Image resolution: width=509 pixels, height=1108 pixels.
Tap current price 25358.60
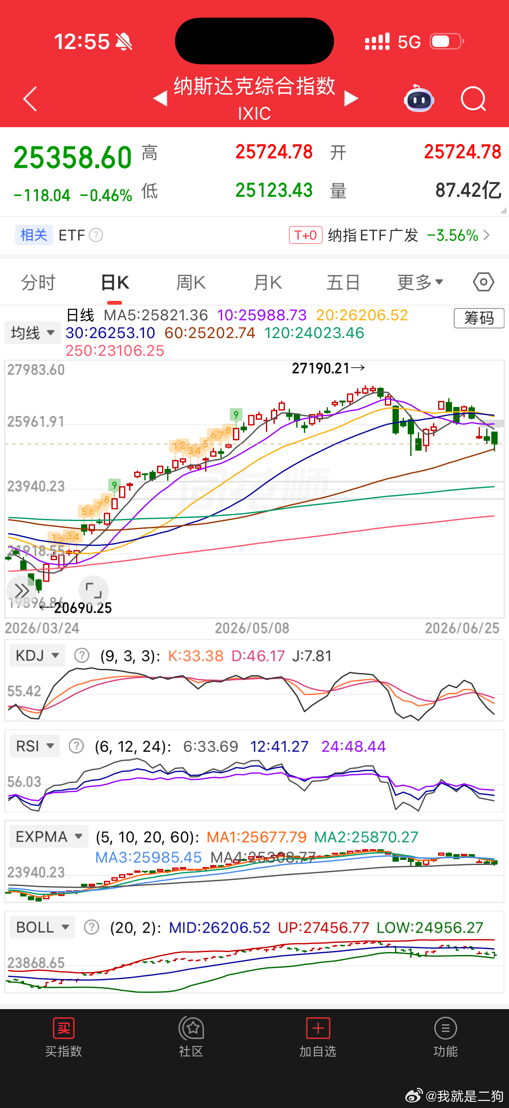73,158
